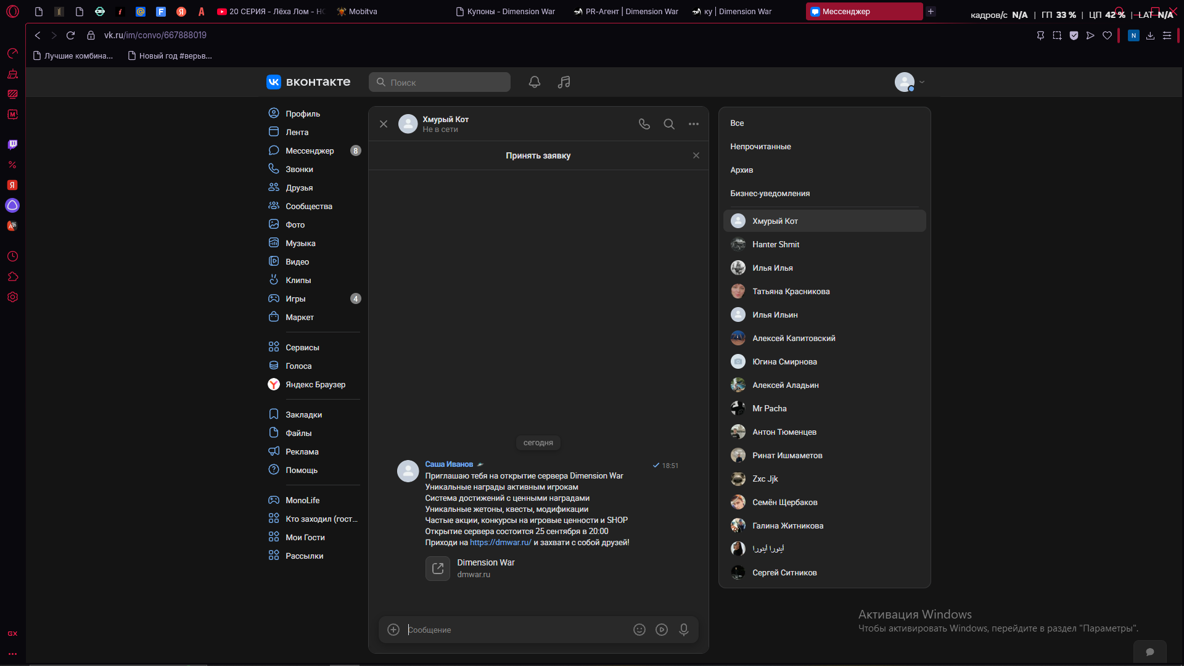Open Opera's new tab plus button
Image resolution: width=1184 pixels, height=666 pixels.
pyautogui.click(x=931, y=11)
